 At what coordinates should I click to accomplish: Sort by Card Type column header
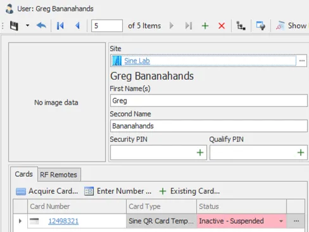(x=161, y=207)
